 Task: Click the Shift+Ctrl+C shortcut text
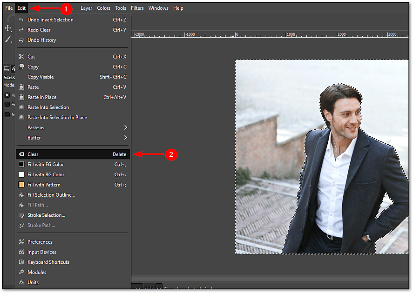113,77
